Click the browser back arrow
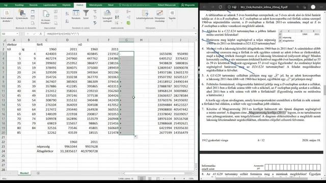Screen dimensions: 326x183 tap(205, 7)
